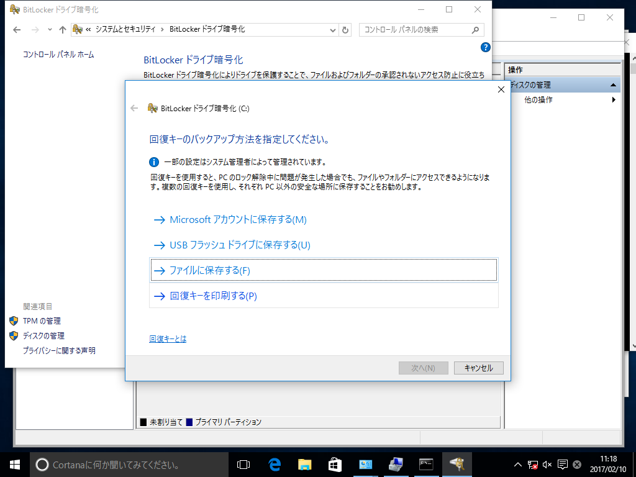The width and height of the screenshot is (636, 477).
Task: Click the プライマリ パーティション blue legend swatch
Action: click(189, 422)
